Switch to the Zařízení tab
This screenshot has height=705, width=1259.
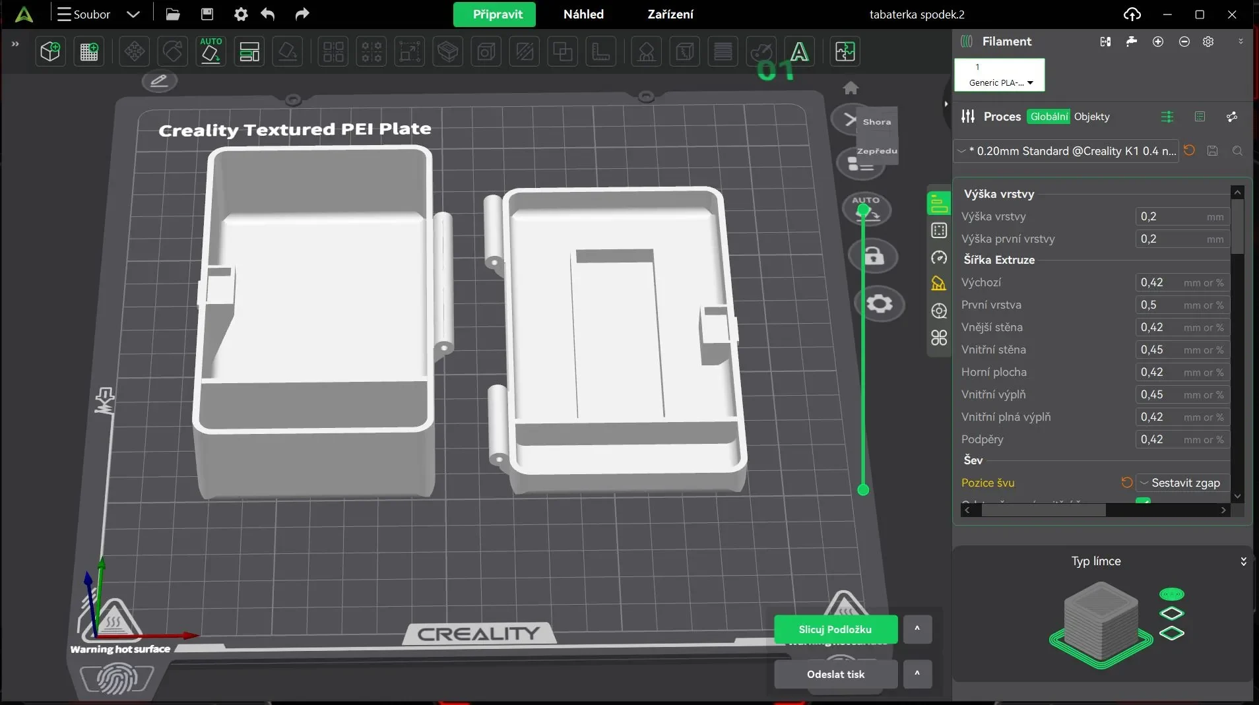(x=670, y=15)
